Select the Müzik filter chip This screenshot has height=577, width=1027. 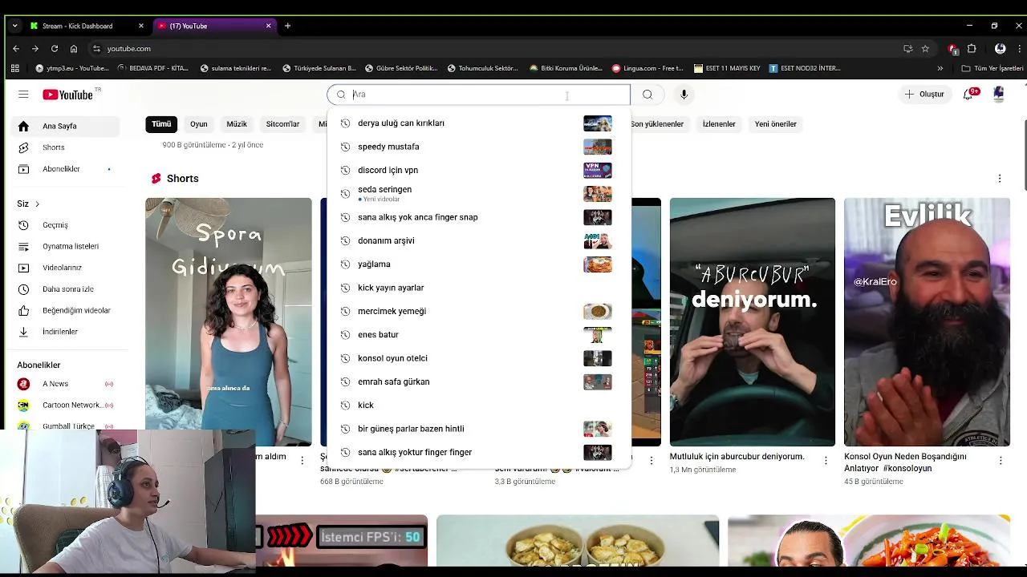click(x=237, y=124)
